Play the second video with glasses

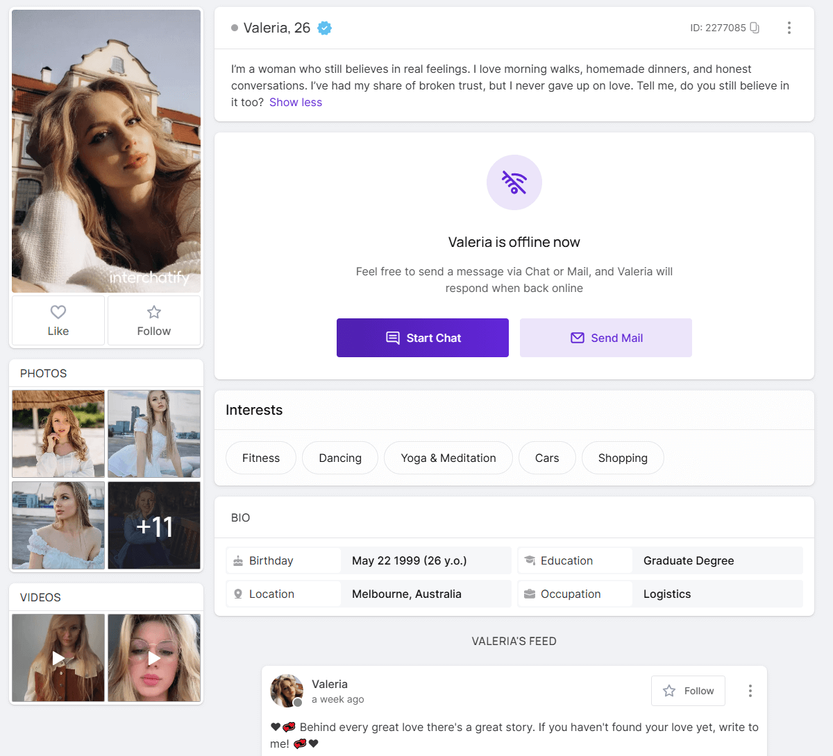click(x=154, y=658)
